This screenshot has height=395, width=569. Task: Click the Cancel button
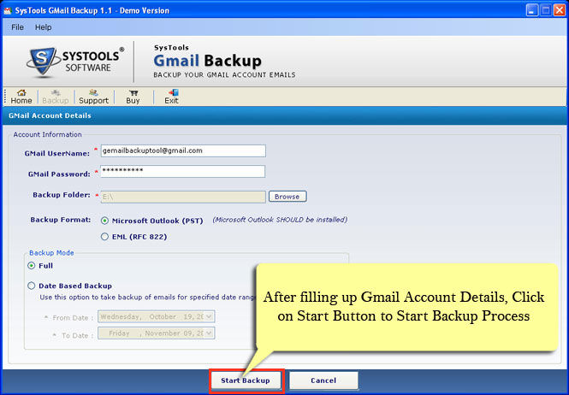(323, 380)
